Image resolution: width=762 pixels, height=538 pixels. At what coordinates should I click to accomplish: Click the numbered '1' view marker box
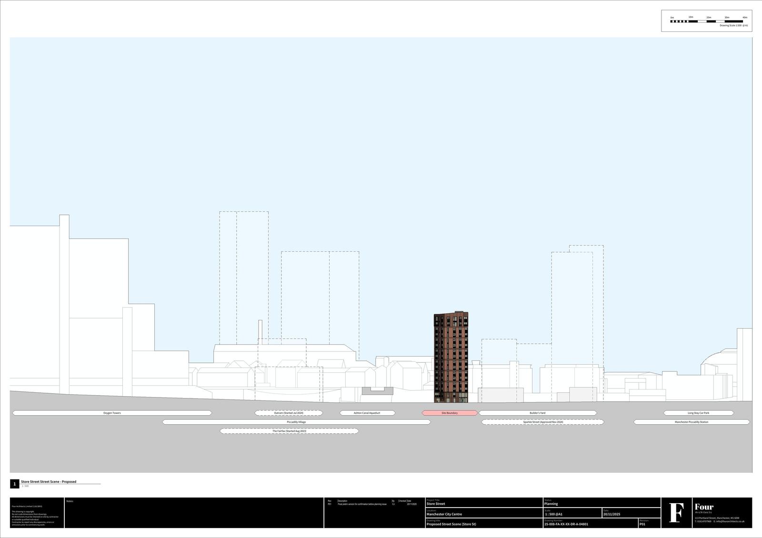coord(14,484)
